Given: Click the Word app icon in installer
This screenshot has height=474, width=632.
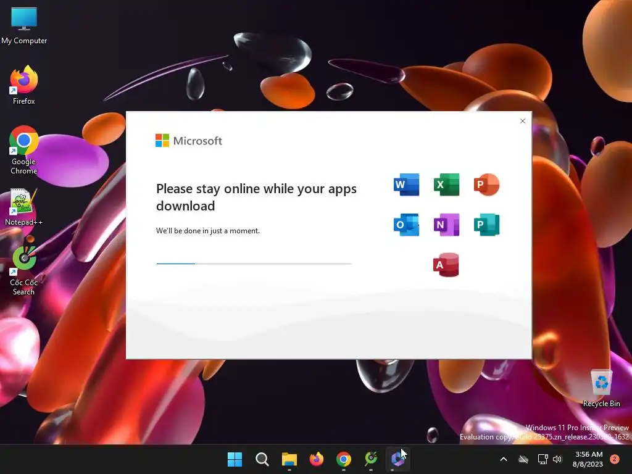Looking at the screenshot, I should pyautogui.click(x=406, y=185).
